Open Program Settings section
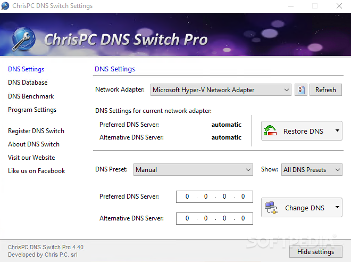351x262 pixels. 32,110
